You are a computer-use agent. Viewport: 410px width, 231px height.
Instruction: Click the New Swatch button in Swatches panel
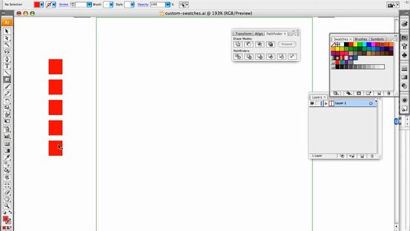(x=379, y=93)
